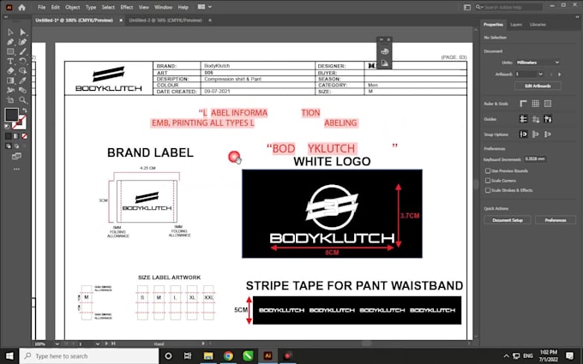Select the Curvature tool

22,42
